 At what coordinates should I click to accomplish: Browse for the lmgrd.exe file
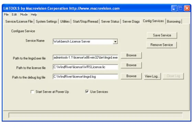coord(131,55)
